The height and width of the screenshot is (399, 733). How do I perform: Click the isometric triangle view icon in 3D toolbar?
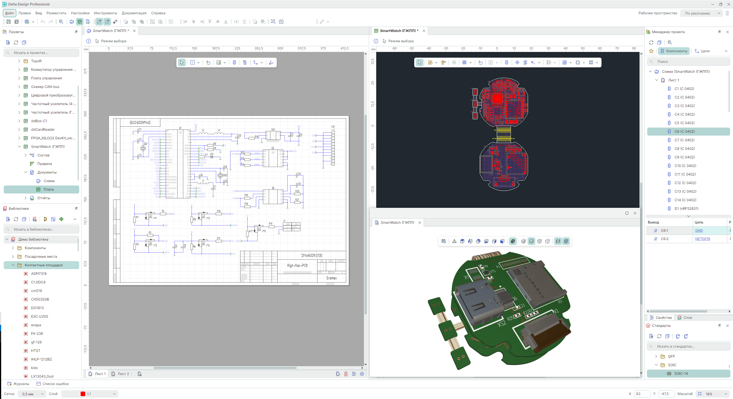click(454, 241)
